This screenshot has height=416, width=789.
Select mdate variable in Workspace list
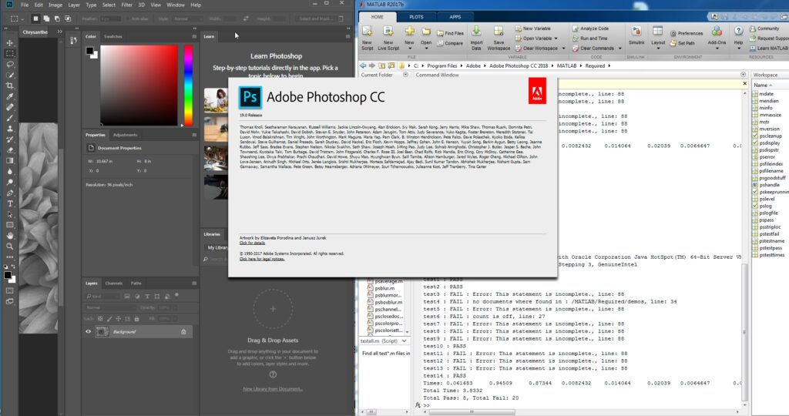[765, 92]
